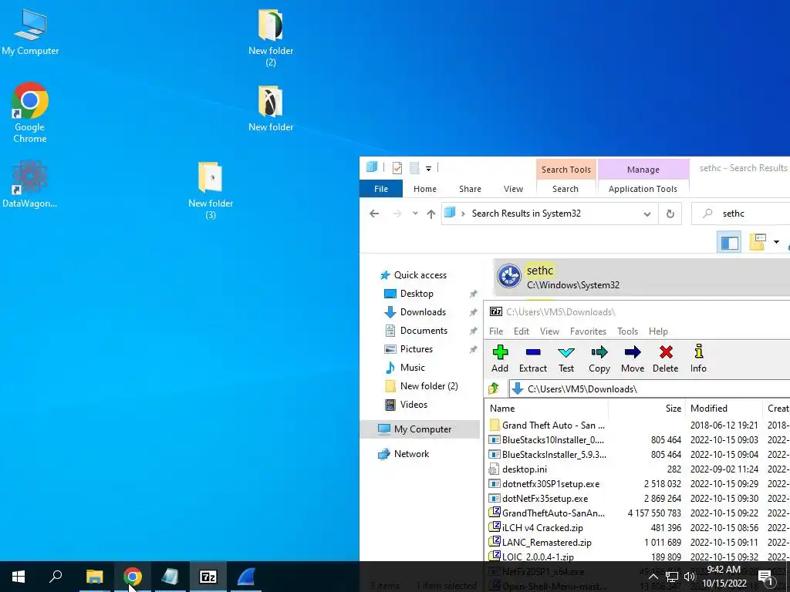
Task: Open the Windows Start menu
Action: [x=19, y=577]
